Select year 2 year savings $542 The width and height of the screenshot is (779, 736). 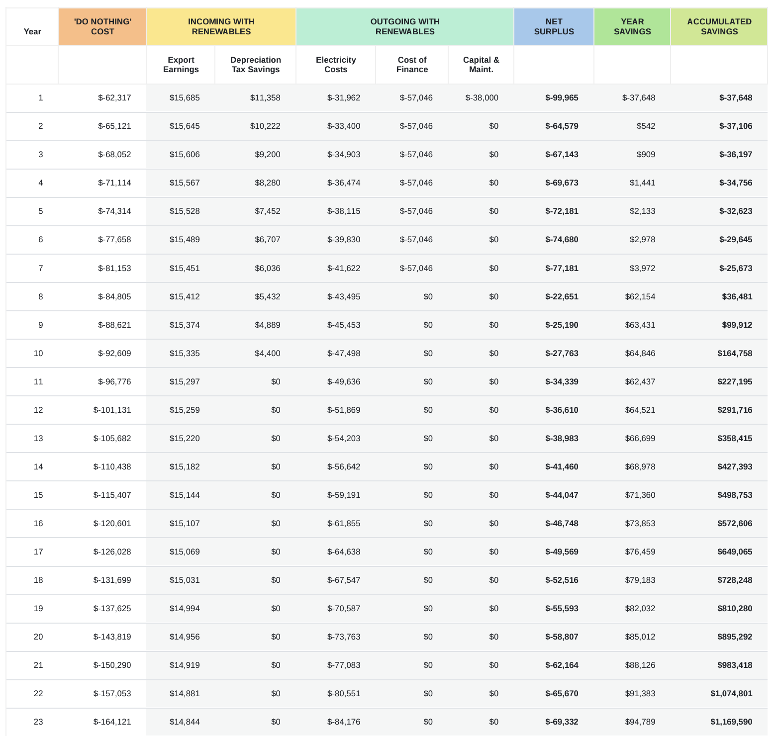(x=646, y=126)
